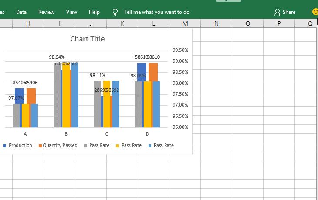Click the Share button
Viewport: 318px width, 200px height.
(x=285, y=12)
